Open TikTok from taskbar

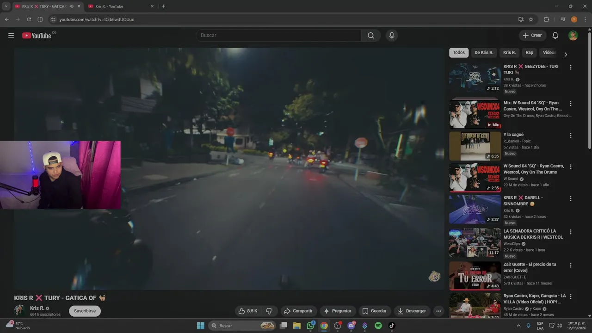(392, 326)
